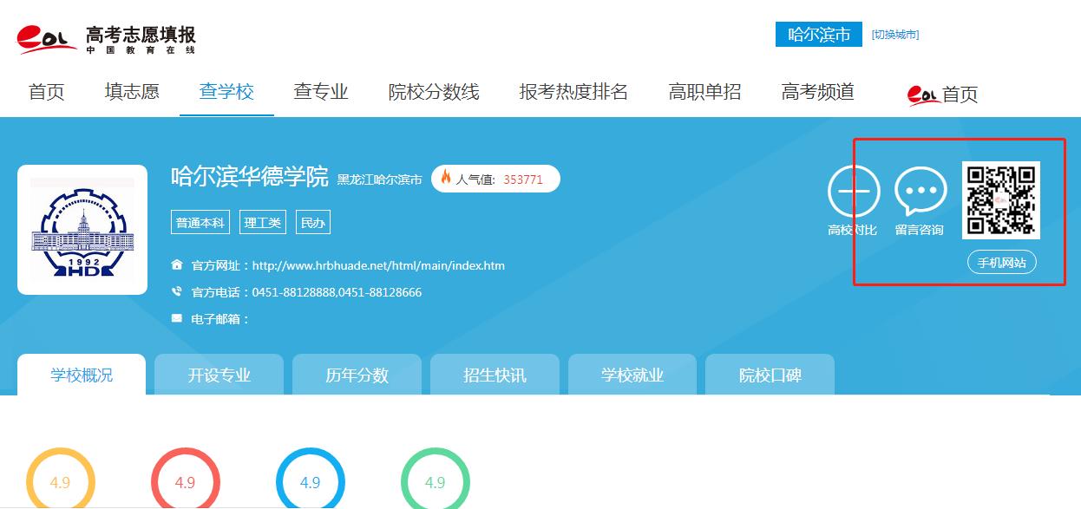Screen dimensions: 1081x509
Task: Click the 哈尔滨华德学院 title
Action: pyautogui.click(x=250, y=178)
